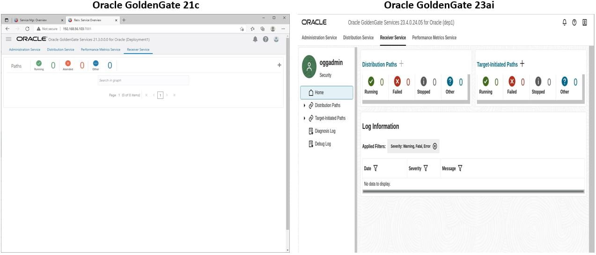Image resolution: width=596 pixels, height=255 pixels.
Task: Open help icon in GoldenGate 23ai header
Action: point(574,22)
